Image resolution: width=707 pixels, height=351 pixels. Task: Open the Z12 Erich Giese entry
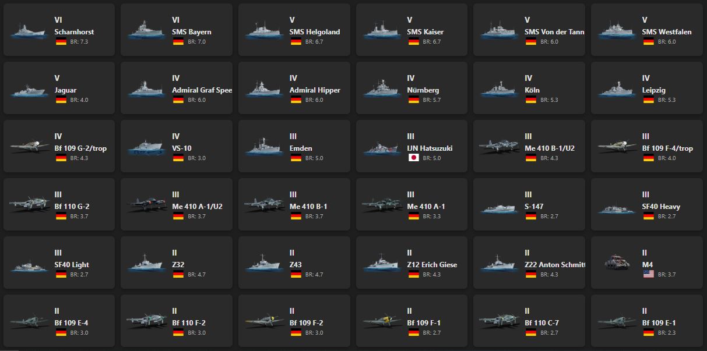pyautogui.click(x=412, y=263)
